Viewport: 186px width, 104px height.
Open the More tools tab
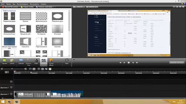point(67,62)
